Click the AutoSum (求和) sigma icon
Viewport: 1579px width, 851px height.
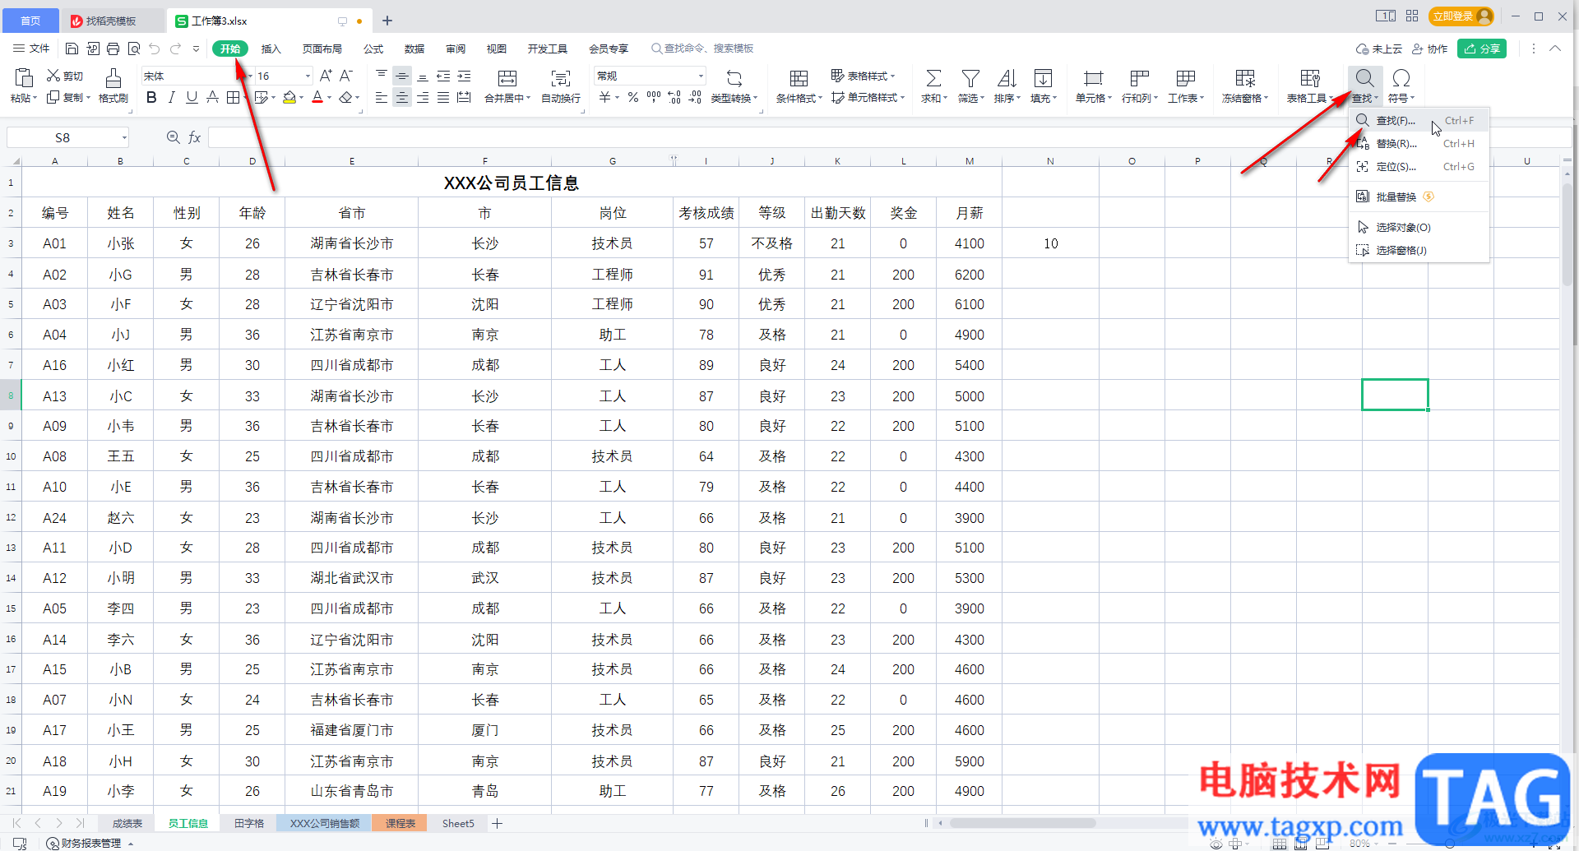(x=933, y=79)
